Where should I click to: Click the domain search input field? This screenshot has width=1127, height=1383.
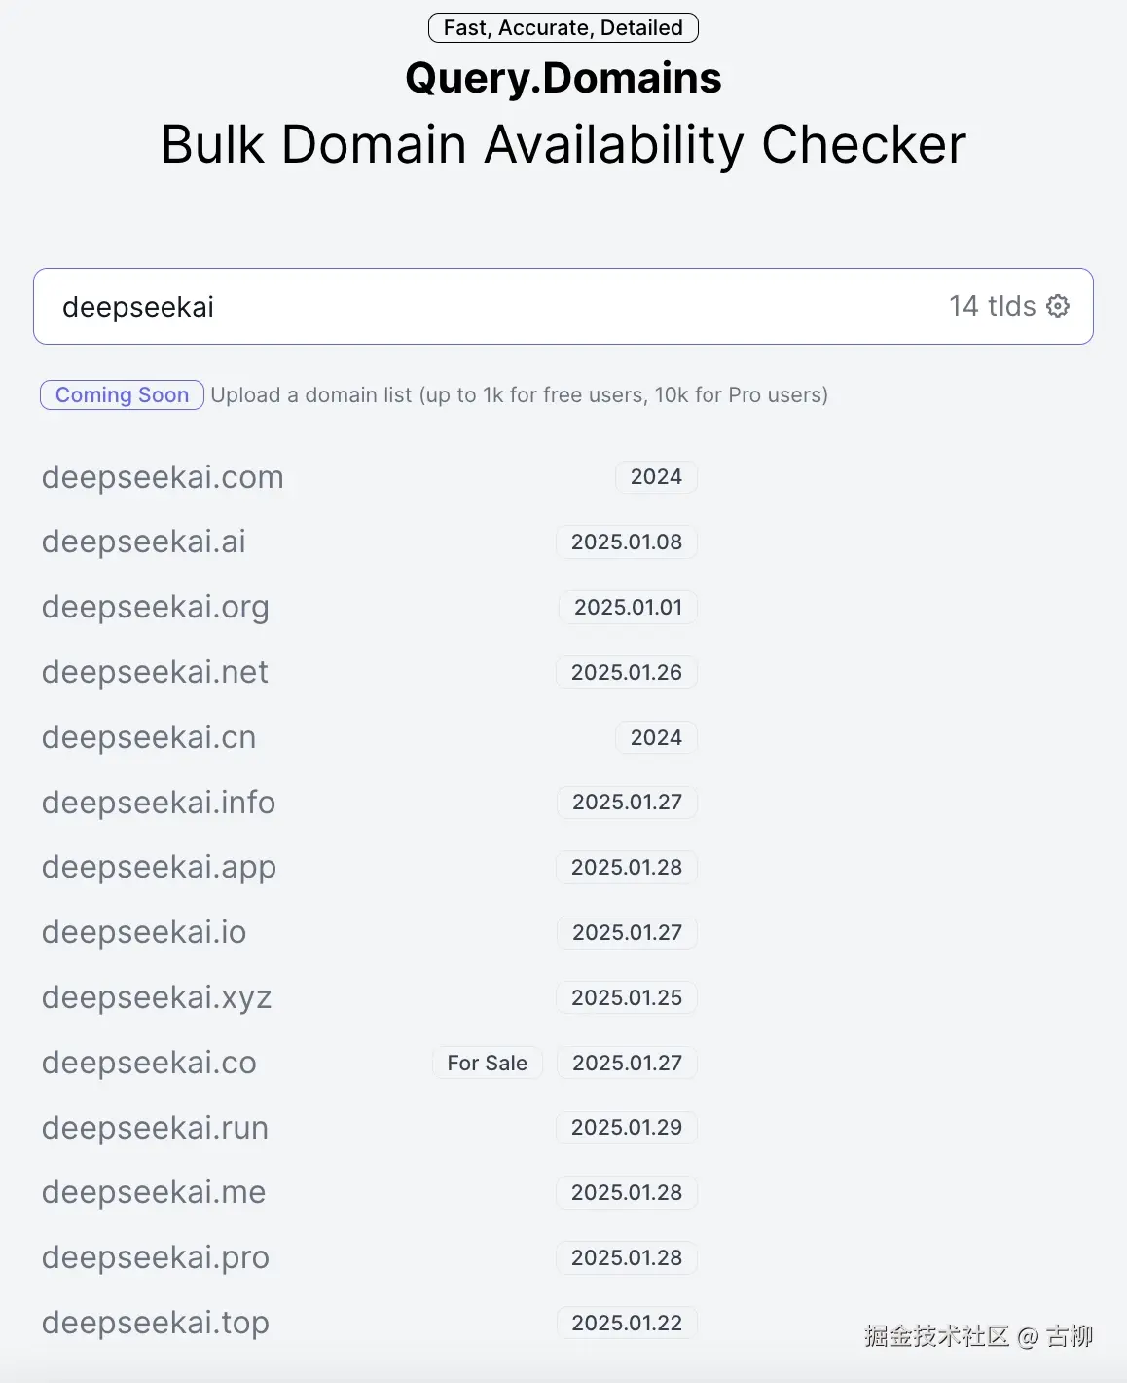[487, 307]
